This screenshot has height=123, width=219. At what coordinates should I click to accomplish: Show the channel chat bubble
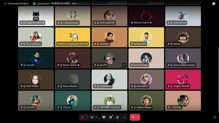click(x=214, y=3)
